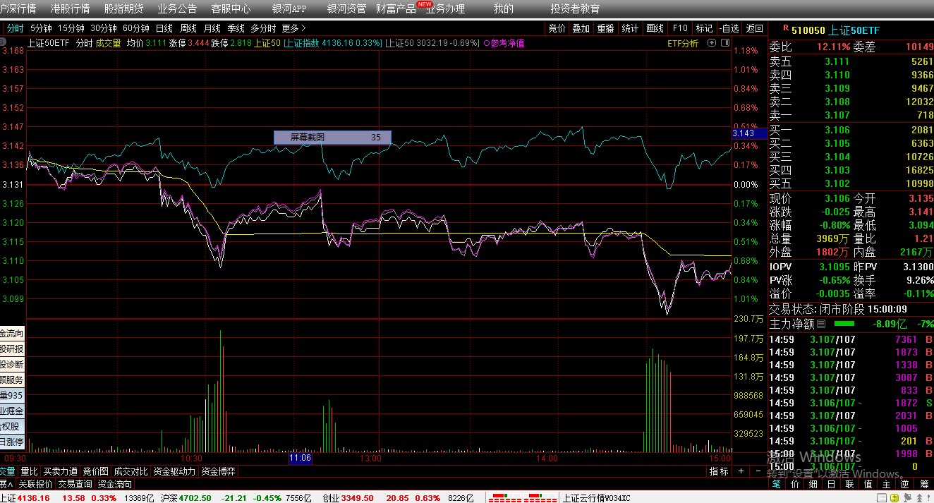Open the 沪深行情 menu
This screenshot has width=934, height=503.
(18, 9)
